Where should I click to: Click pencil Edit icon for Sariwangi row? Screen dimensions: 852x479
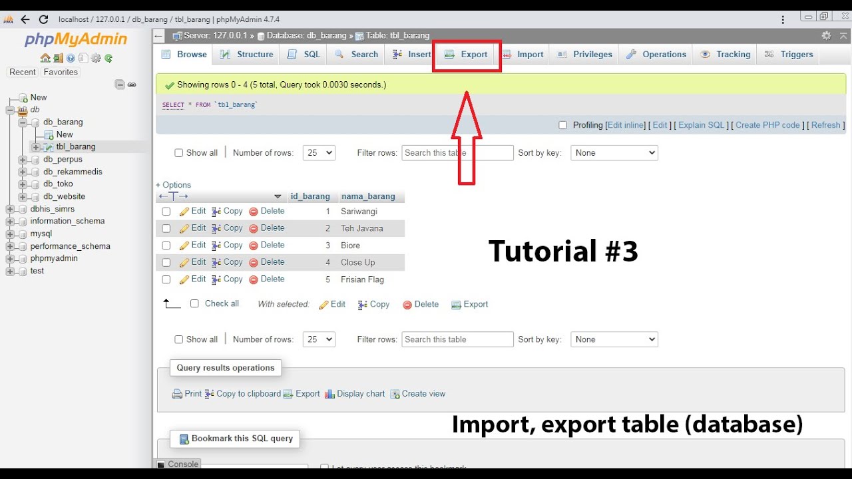184,212
